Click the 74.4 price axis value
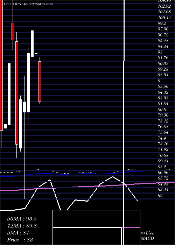This screenshot has width=175, height=245. click(162, 138)
